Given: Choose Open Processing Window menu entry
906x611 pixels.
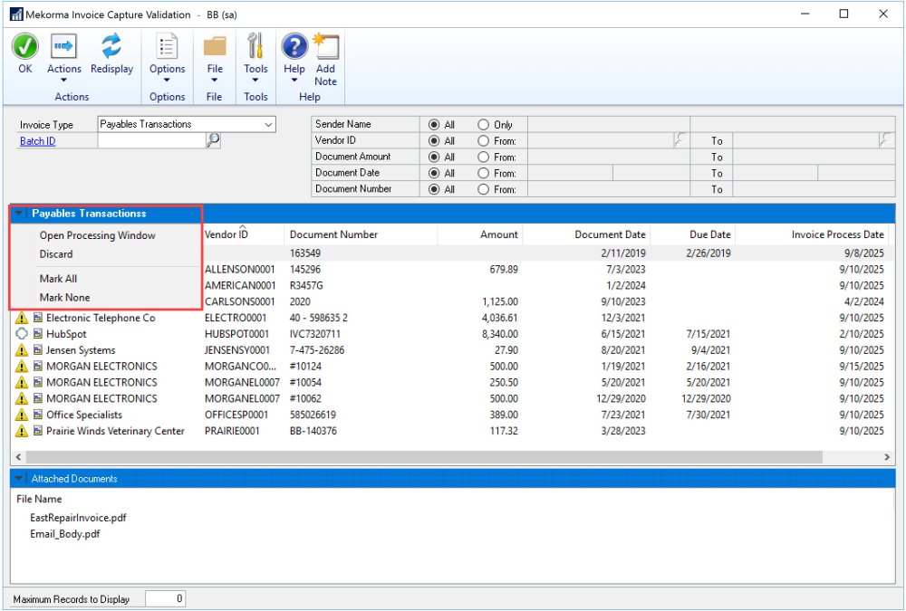Looking at the screenshot, I should [97, 235].
